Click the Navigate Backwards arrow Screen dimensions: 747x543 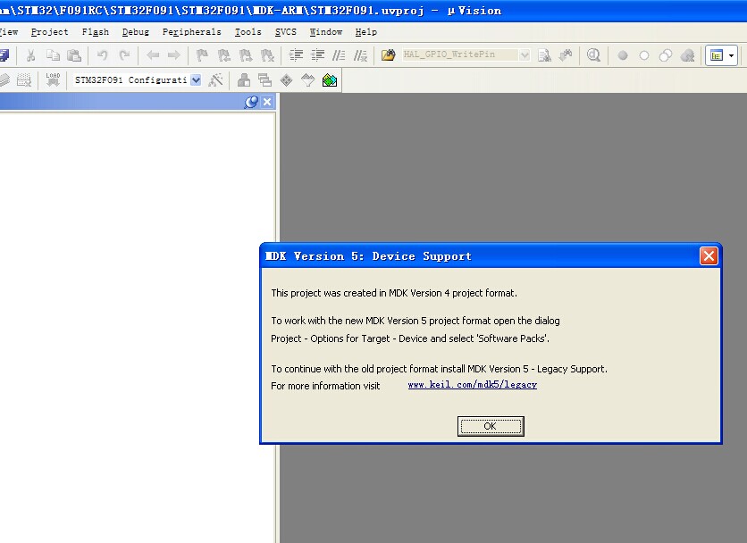153,55
